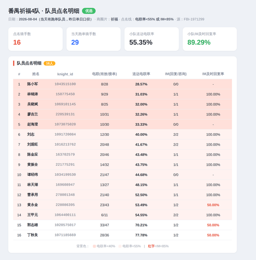Sort by the 送达电联率 column header

141,74
